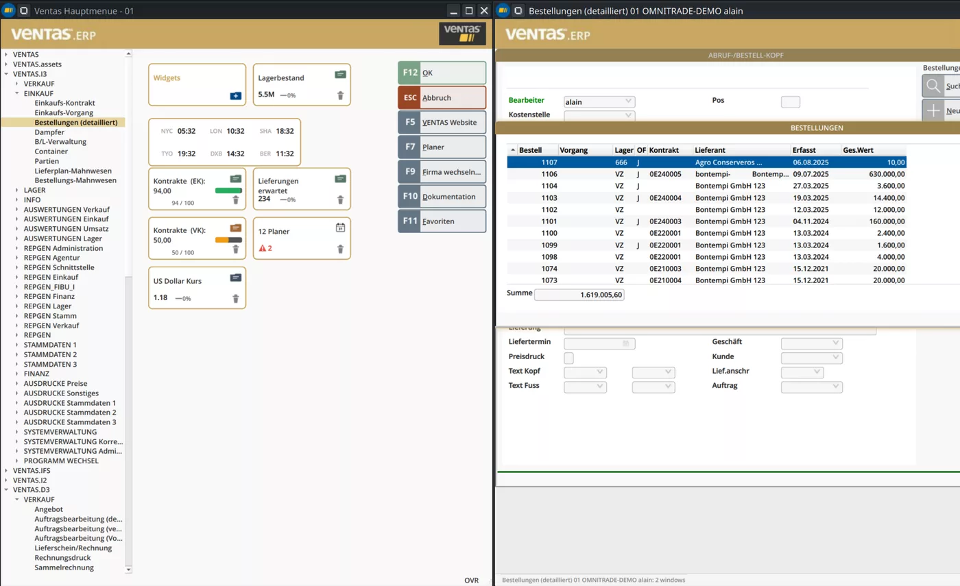Remove the US Dollar Kurs widget via trash icon
This screenshot has height=586, width=960.
[235, 298]
